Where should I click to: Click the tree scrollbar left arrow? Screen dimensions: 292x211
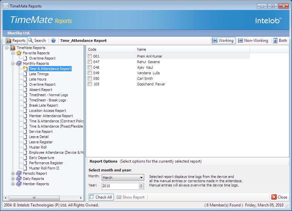pyautogui.click(x=6, y=198)
